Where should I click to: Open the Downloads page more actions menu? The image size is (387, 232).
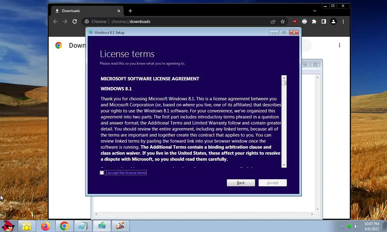pyautogui.click(x=340, y=45)
